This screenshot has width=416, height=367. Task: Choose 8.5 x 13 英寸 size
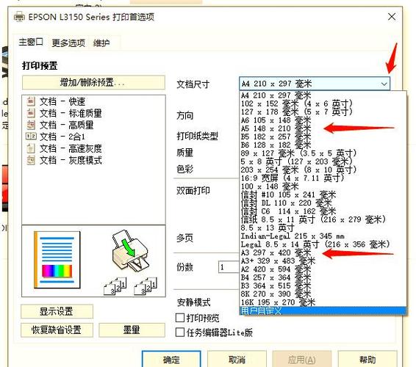[x=323, y=228]
